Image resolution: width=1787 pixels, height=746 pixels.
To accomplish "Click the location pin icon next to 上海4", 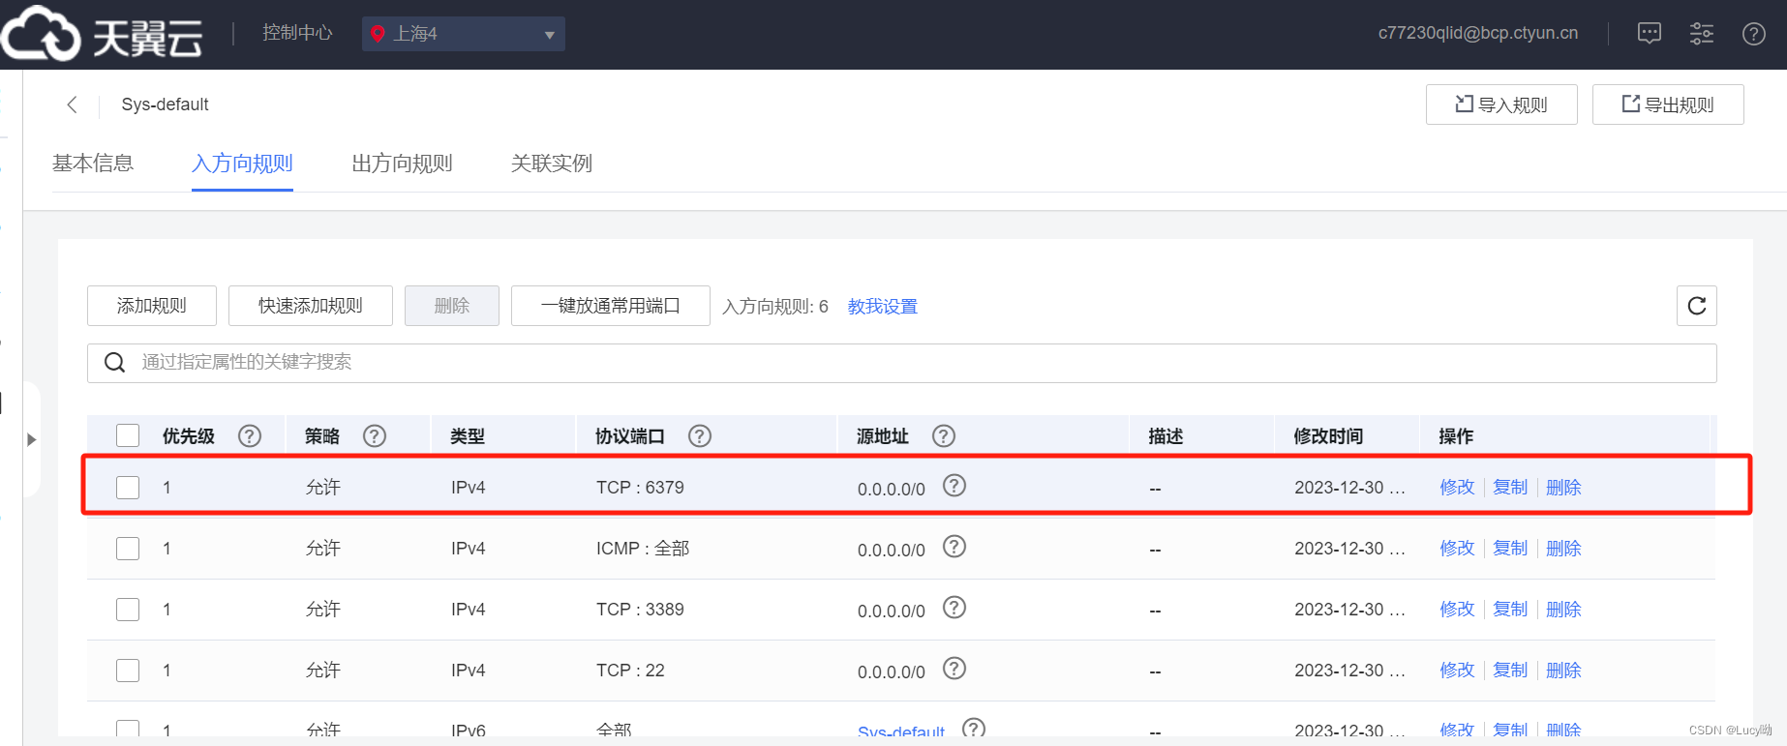I will click(x=378, y=34).
